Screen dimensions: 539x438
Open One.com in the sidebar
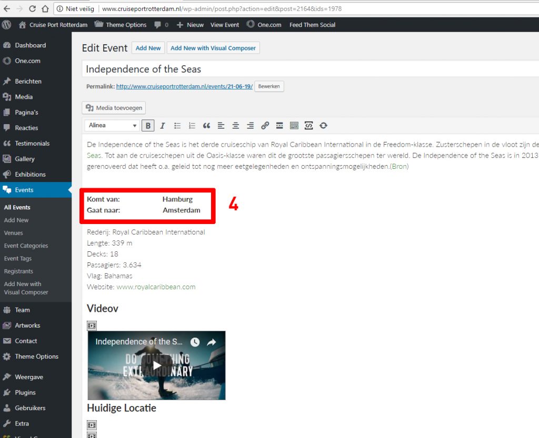36,61
